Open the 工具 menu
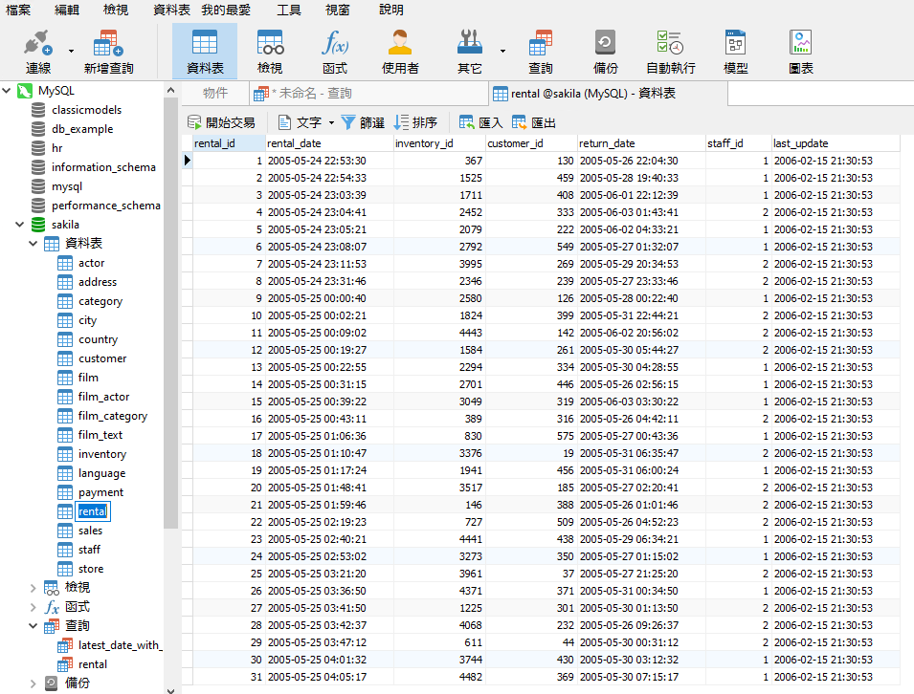 (289, 10)
